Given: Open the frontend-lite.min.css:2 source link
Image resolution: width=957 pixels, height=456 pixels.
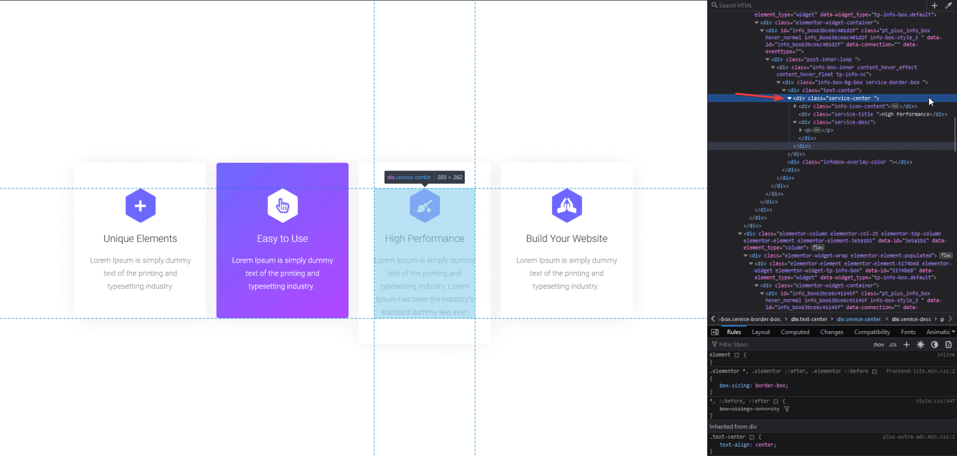Looking at the screenshot, I should pos(920,371).
